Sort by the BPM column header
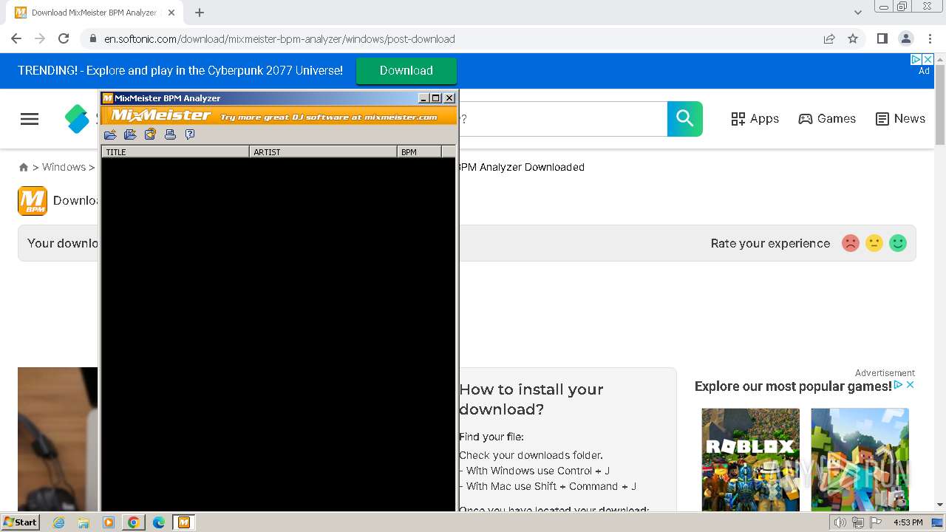946x532 pixels. [420, 151]
